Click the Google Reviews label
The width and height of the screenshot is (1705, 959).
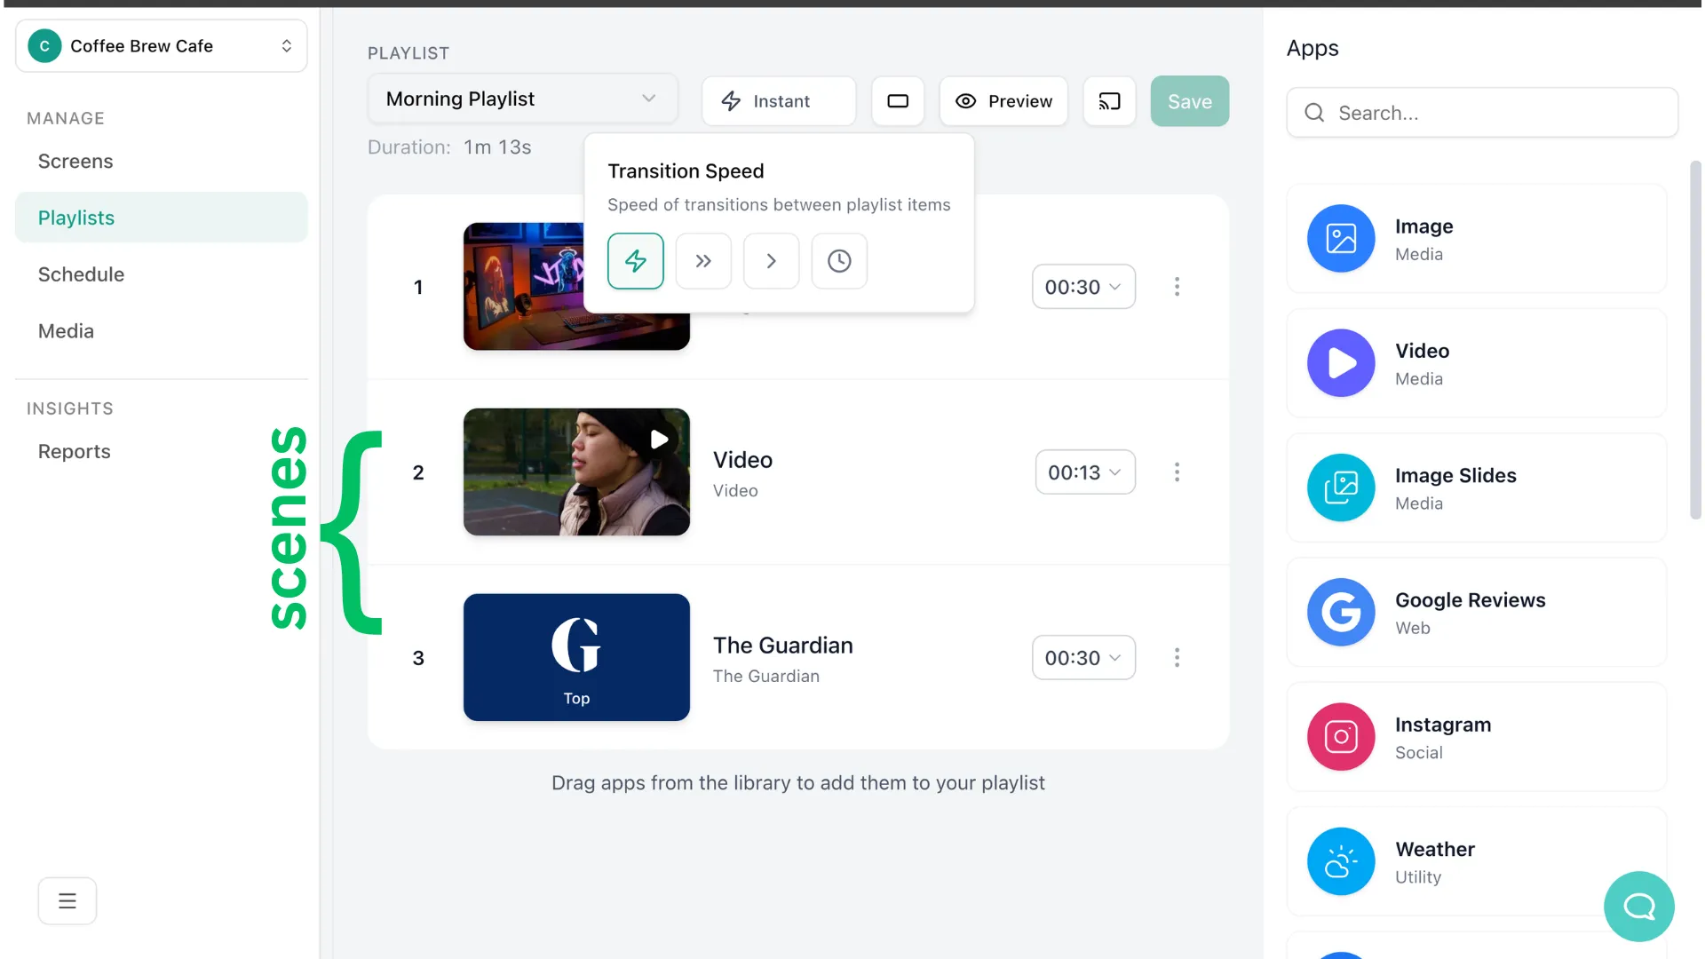pyautogui.click(x=1471, y=600)
